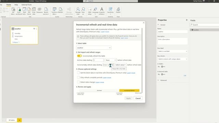Click the Description text box

(x=172, y=41)
